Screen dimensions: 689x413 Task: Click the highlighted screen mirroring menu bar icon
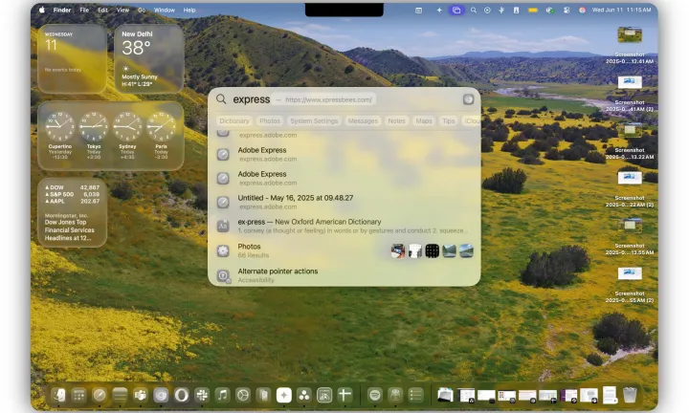456,10
